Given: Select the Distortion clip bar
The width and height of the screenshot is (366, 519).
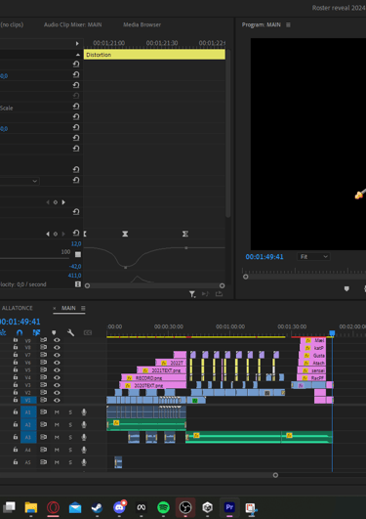Looking at the screenshot, I should pyautogui.click(x=154, y=55).
